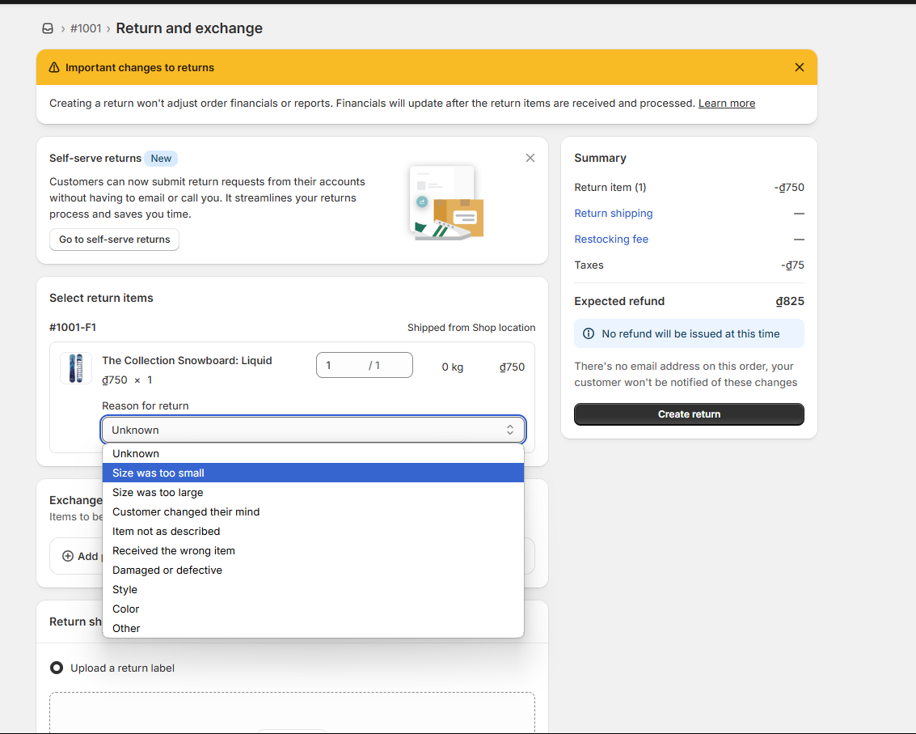
Task: Select Size was too small reason
Action: pyautogui.click(x=313, y=473)
